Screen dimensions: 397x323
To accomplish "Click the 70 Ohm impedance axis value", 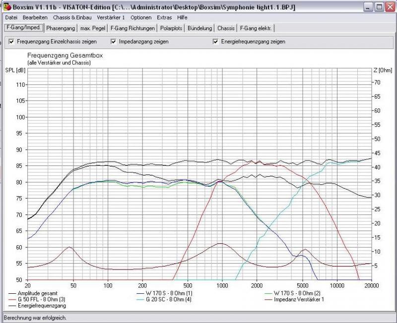I will [377, 82].
